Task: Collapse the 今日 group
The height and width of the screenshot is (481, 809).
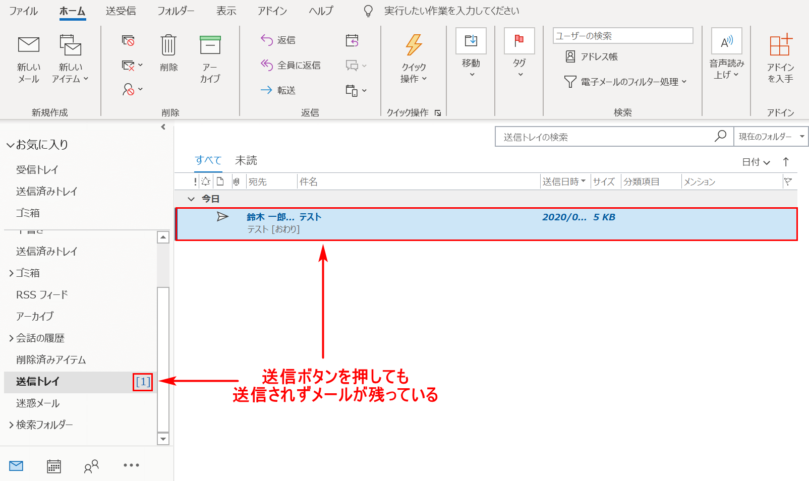Action: pyautogui.click(x=191, y=199)
